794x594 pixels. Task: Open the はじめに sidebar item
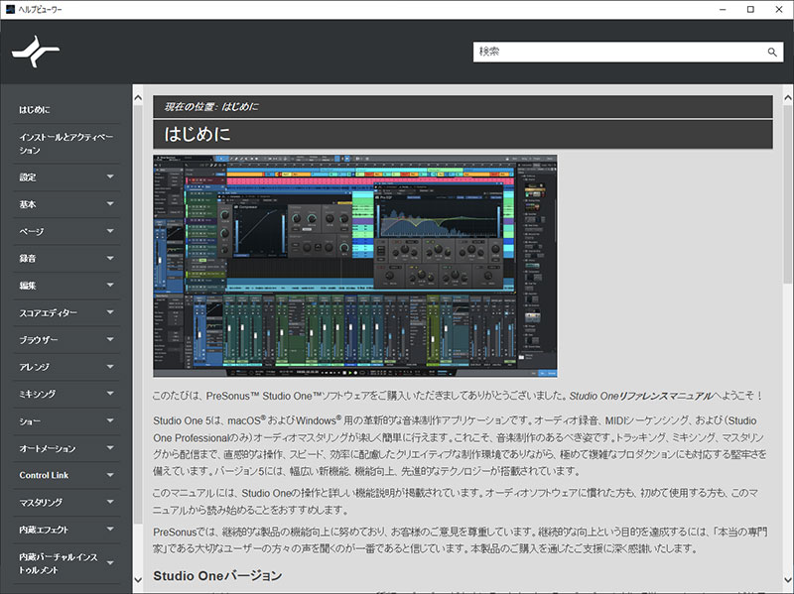coord(35,110)
